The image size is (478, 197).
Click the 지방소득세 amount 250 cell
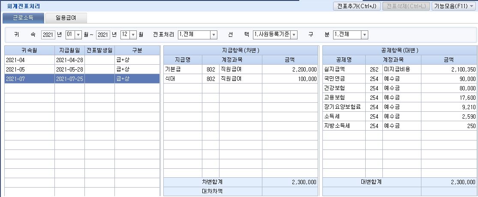tap(449, 126)
